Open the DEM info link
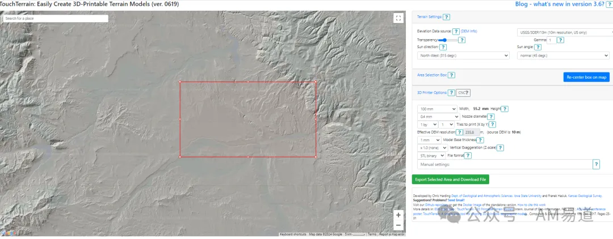 469,31
